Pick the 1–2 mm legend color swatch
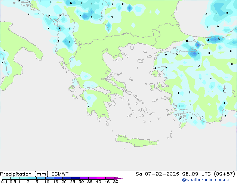Viewport: 237px width, 183px height. click(24, 178)
